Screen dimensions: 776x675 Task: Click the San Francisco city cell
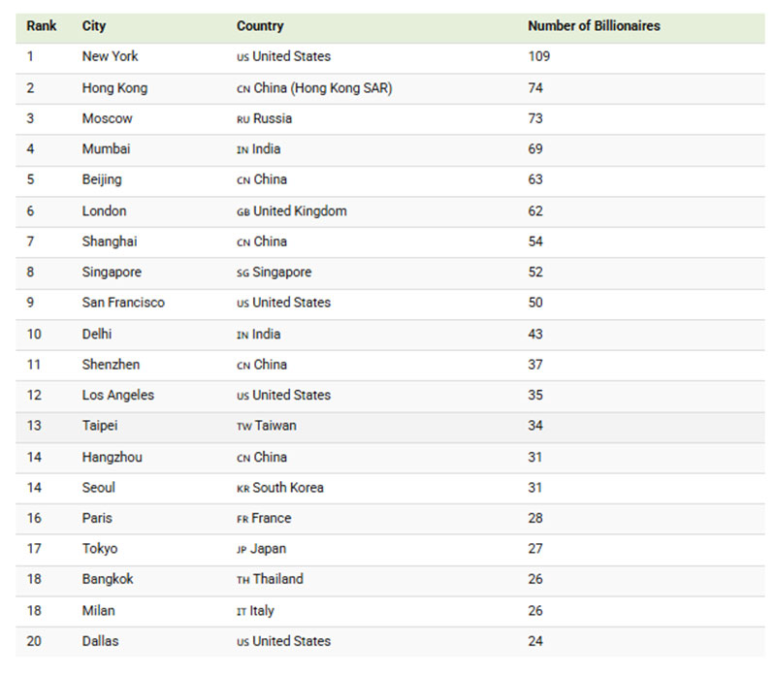123,303
